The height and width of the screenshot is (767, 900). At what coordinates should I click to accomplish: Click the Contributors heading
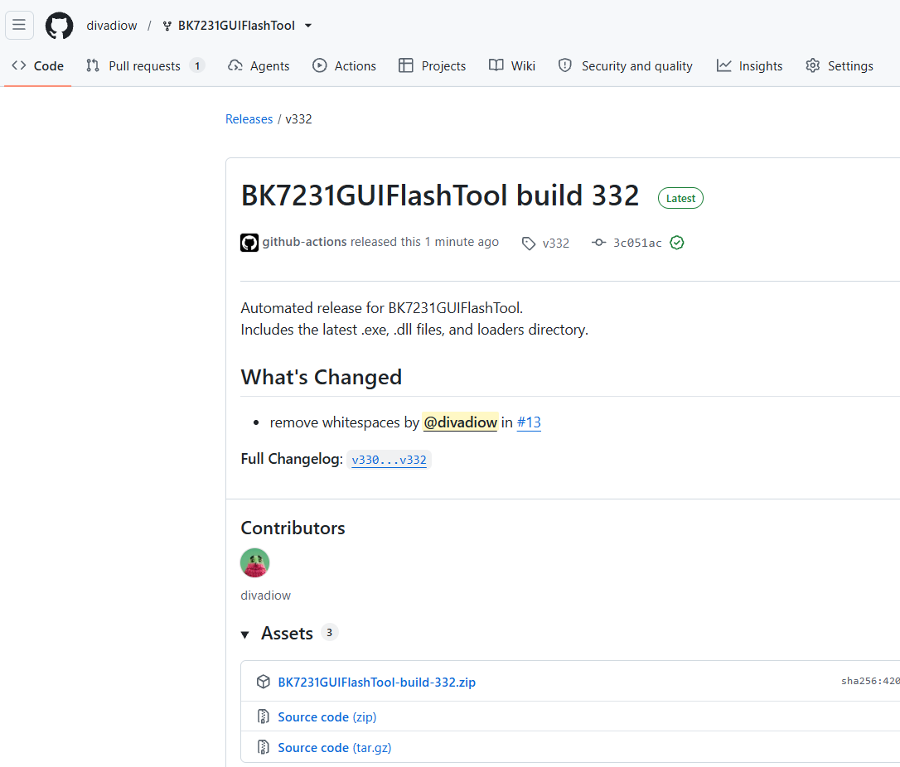pyautogui.click(x=293, y=528)
